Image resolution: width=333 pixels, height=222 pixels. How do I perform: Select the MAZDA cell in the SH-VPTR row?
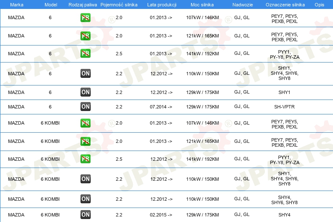pyautogui.click(x=16, y=107)
